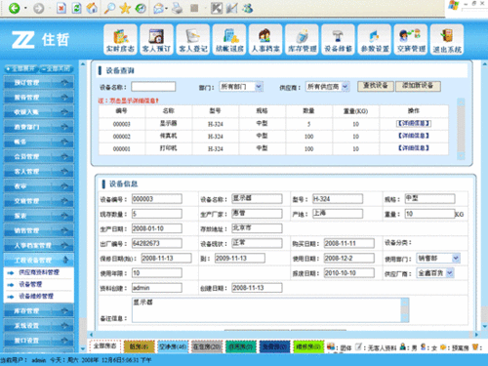488x366 pixels.
Task: Open the 参数设置 parameter settings icon
Action: click(375, 39)
